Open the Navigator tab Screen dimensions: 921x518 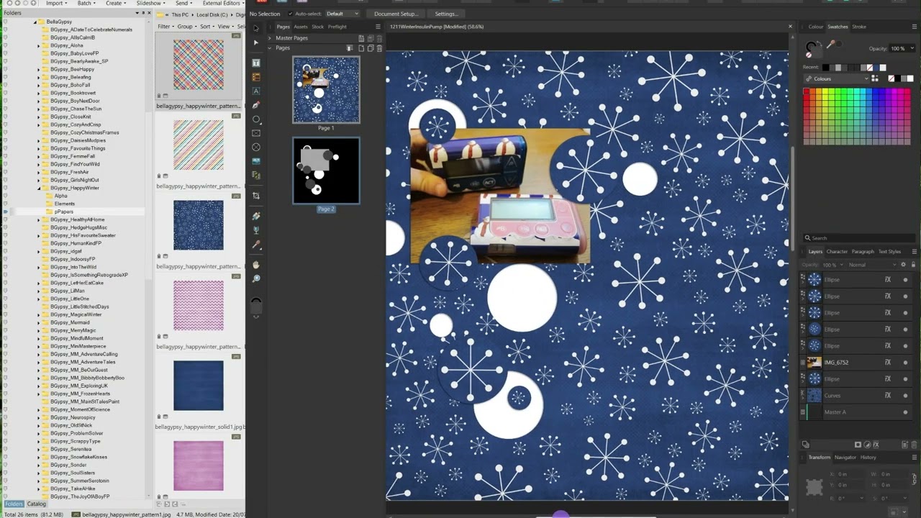(845, 458)
